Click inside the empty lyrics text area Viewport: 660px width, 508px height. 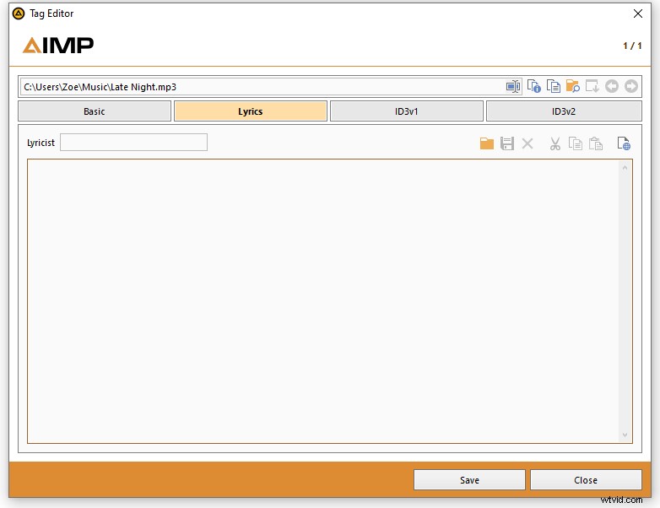pyautogui.click(x=323, y=301)
